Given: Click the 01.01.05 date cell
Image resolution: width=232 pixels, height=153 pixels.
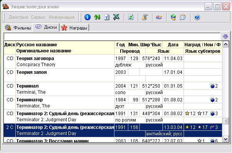Looking at the screenshot, I should (173, 86).
